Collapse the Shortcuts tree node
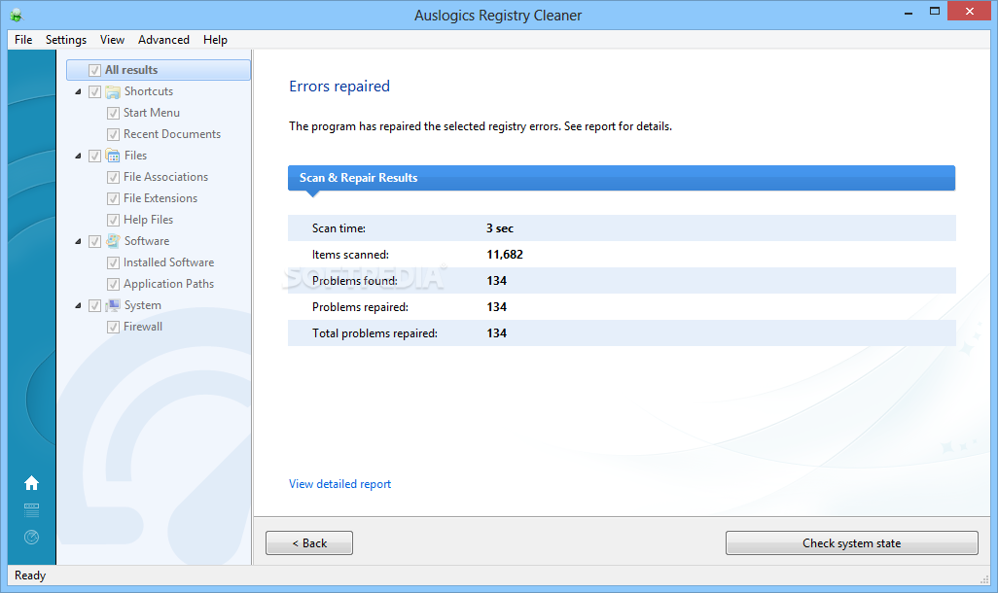 (x=78, y=91)
